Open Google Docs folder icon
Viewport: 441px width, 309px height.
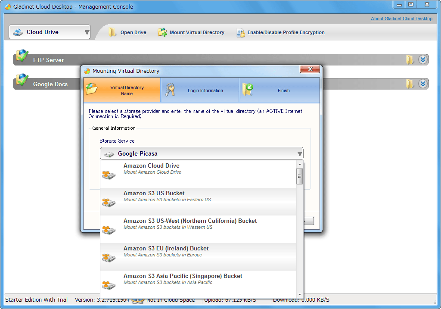[x=410, y=84]
